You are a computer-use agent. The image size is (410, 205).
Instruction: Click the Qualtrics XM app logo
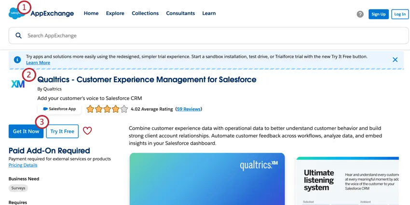[18, 84]
